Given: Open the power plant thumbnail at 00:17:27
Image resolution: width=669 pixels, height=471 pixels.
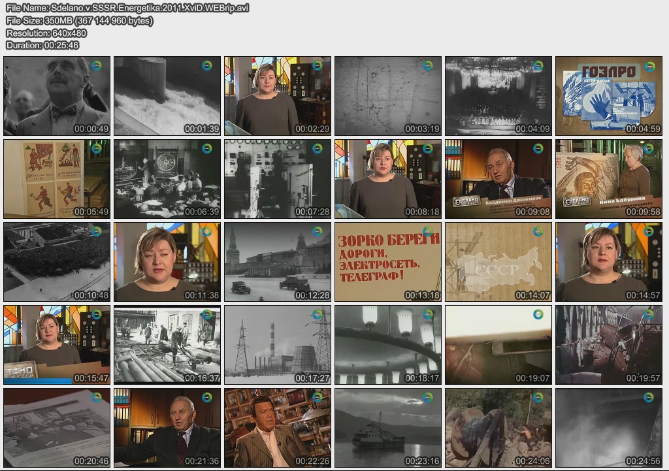Looking at the screenshot, I should (277, 344).
